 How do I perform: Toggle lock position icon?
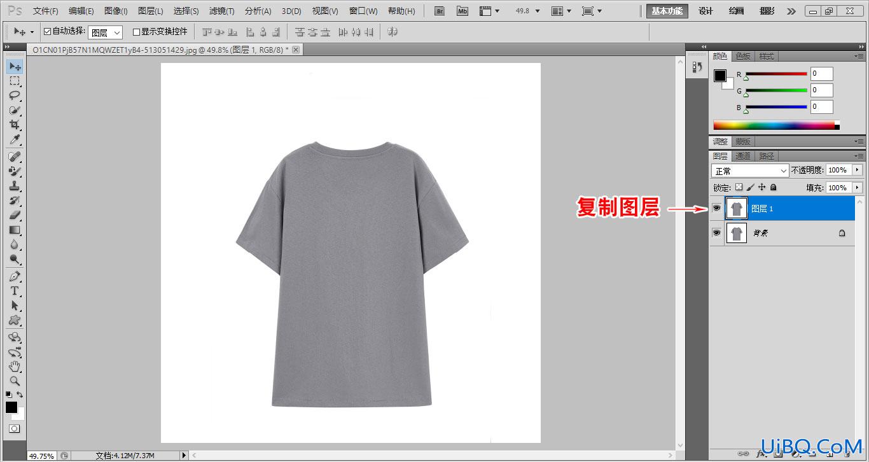coord(761,188)
